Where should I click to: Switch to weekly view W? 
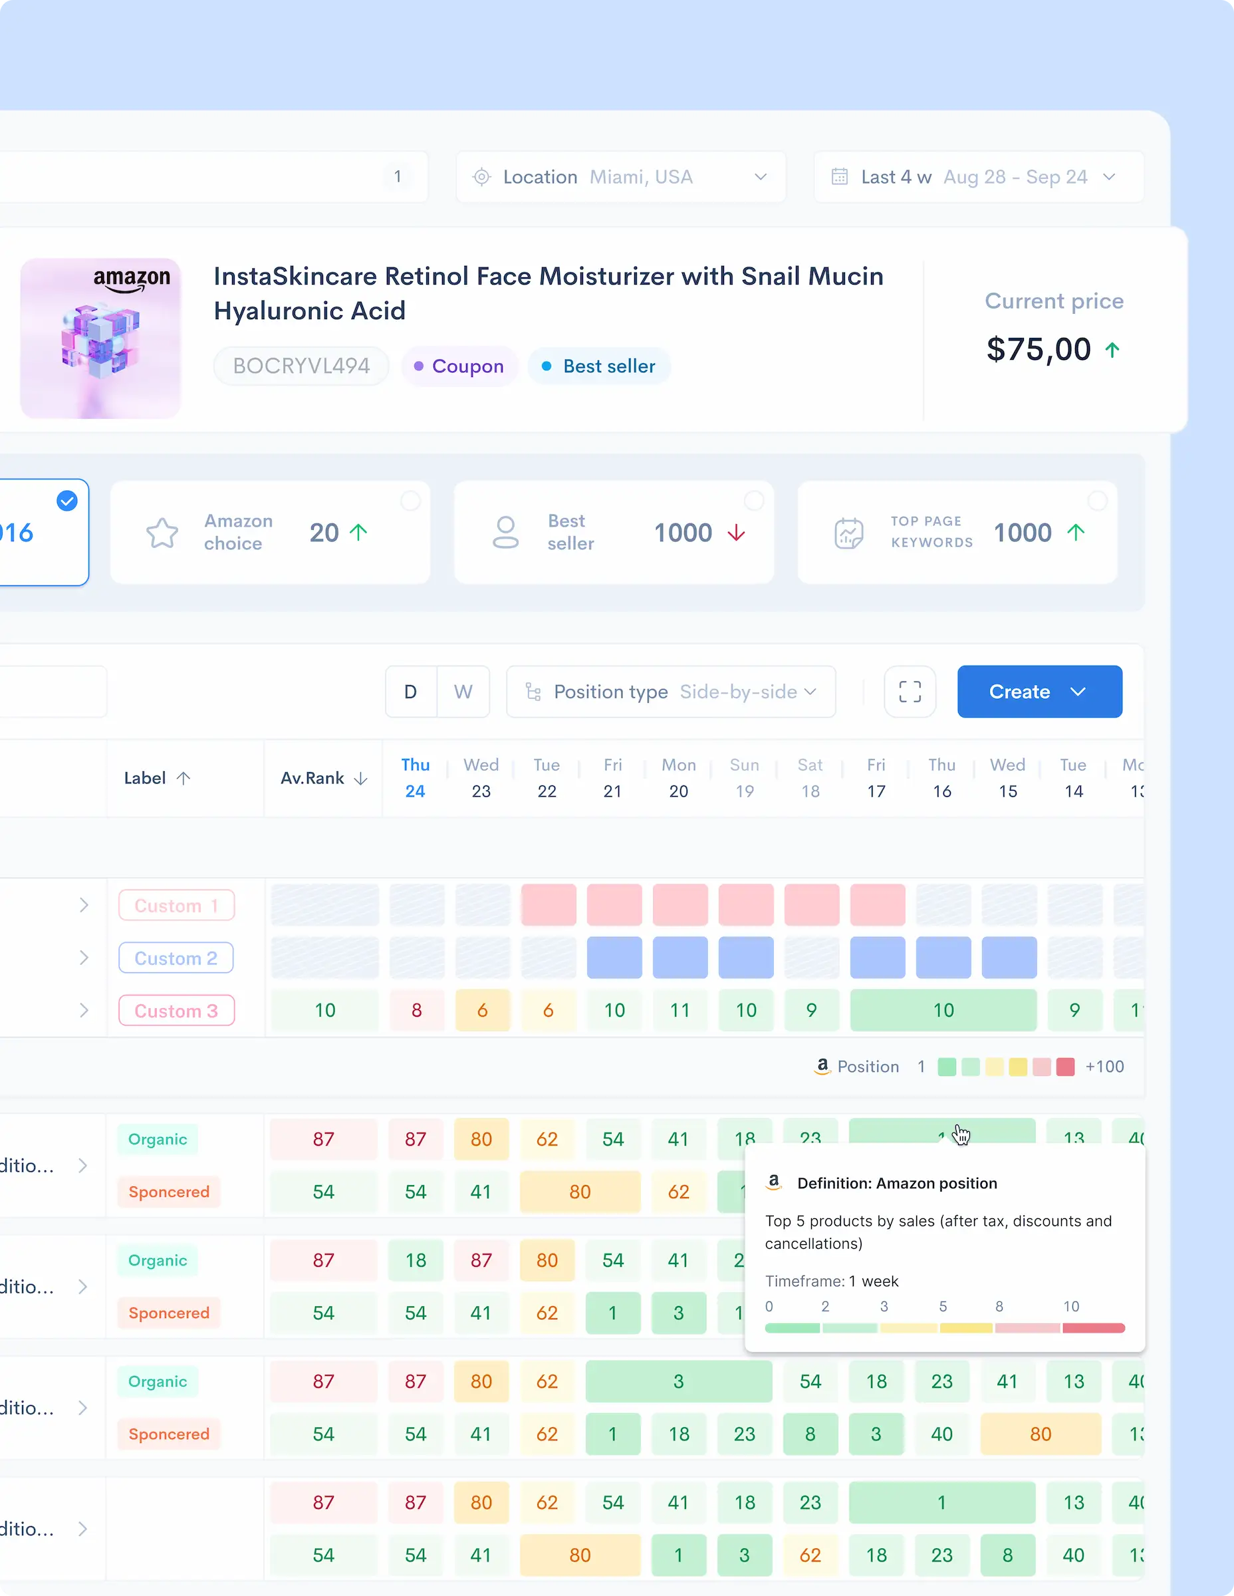click(463, 692)
